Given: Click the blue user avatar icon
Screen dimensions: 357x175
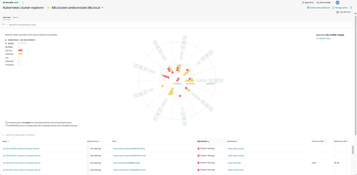Looking at the screenshot, I should coord(338,2).
